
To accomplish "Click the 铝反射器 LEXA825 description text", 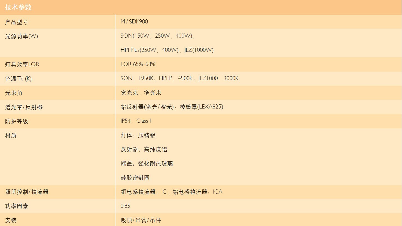I will click(x=172, y=107).
